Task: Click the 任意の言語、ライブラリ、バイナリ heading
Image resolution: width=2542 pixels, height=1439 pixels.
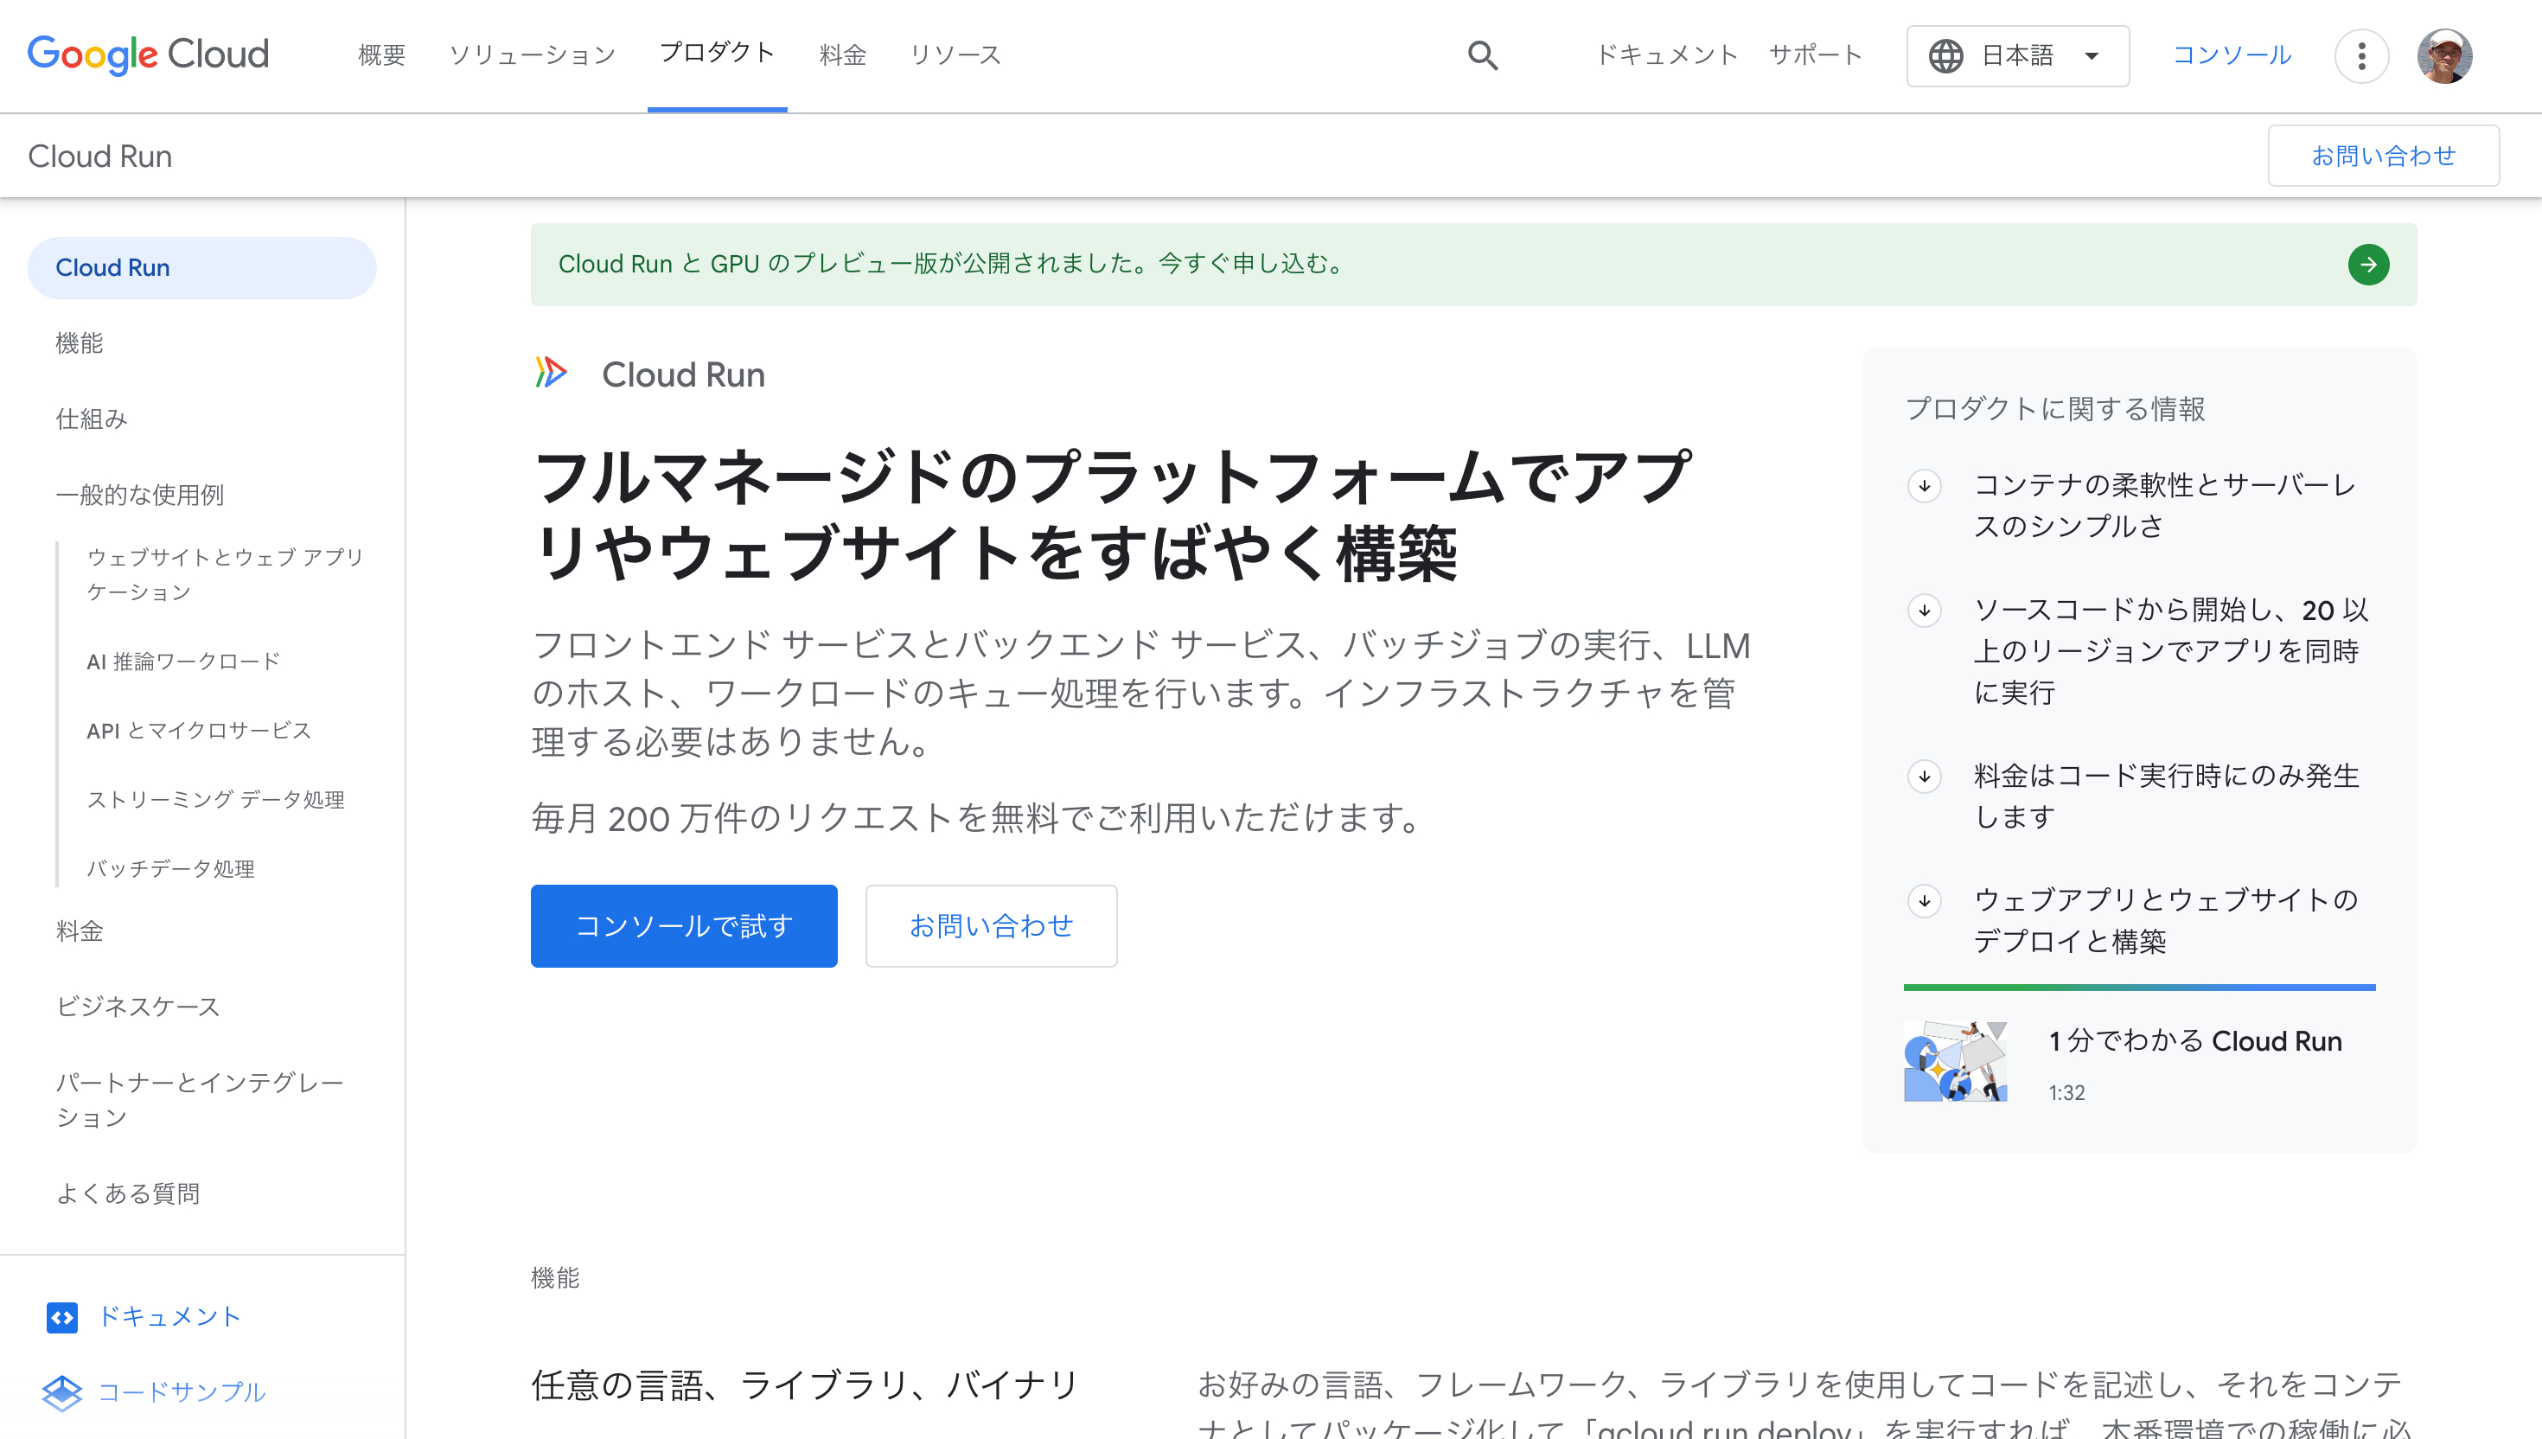Action: [804, 1385]
